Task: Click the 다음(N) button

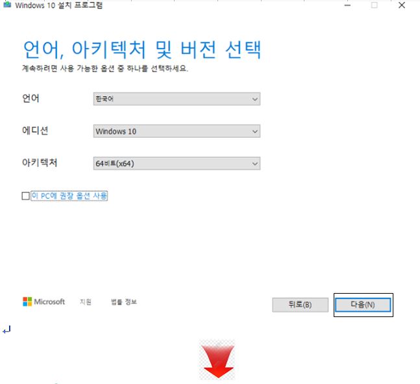Action: [x=363, y=305]
